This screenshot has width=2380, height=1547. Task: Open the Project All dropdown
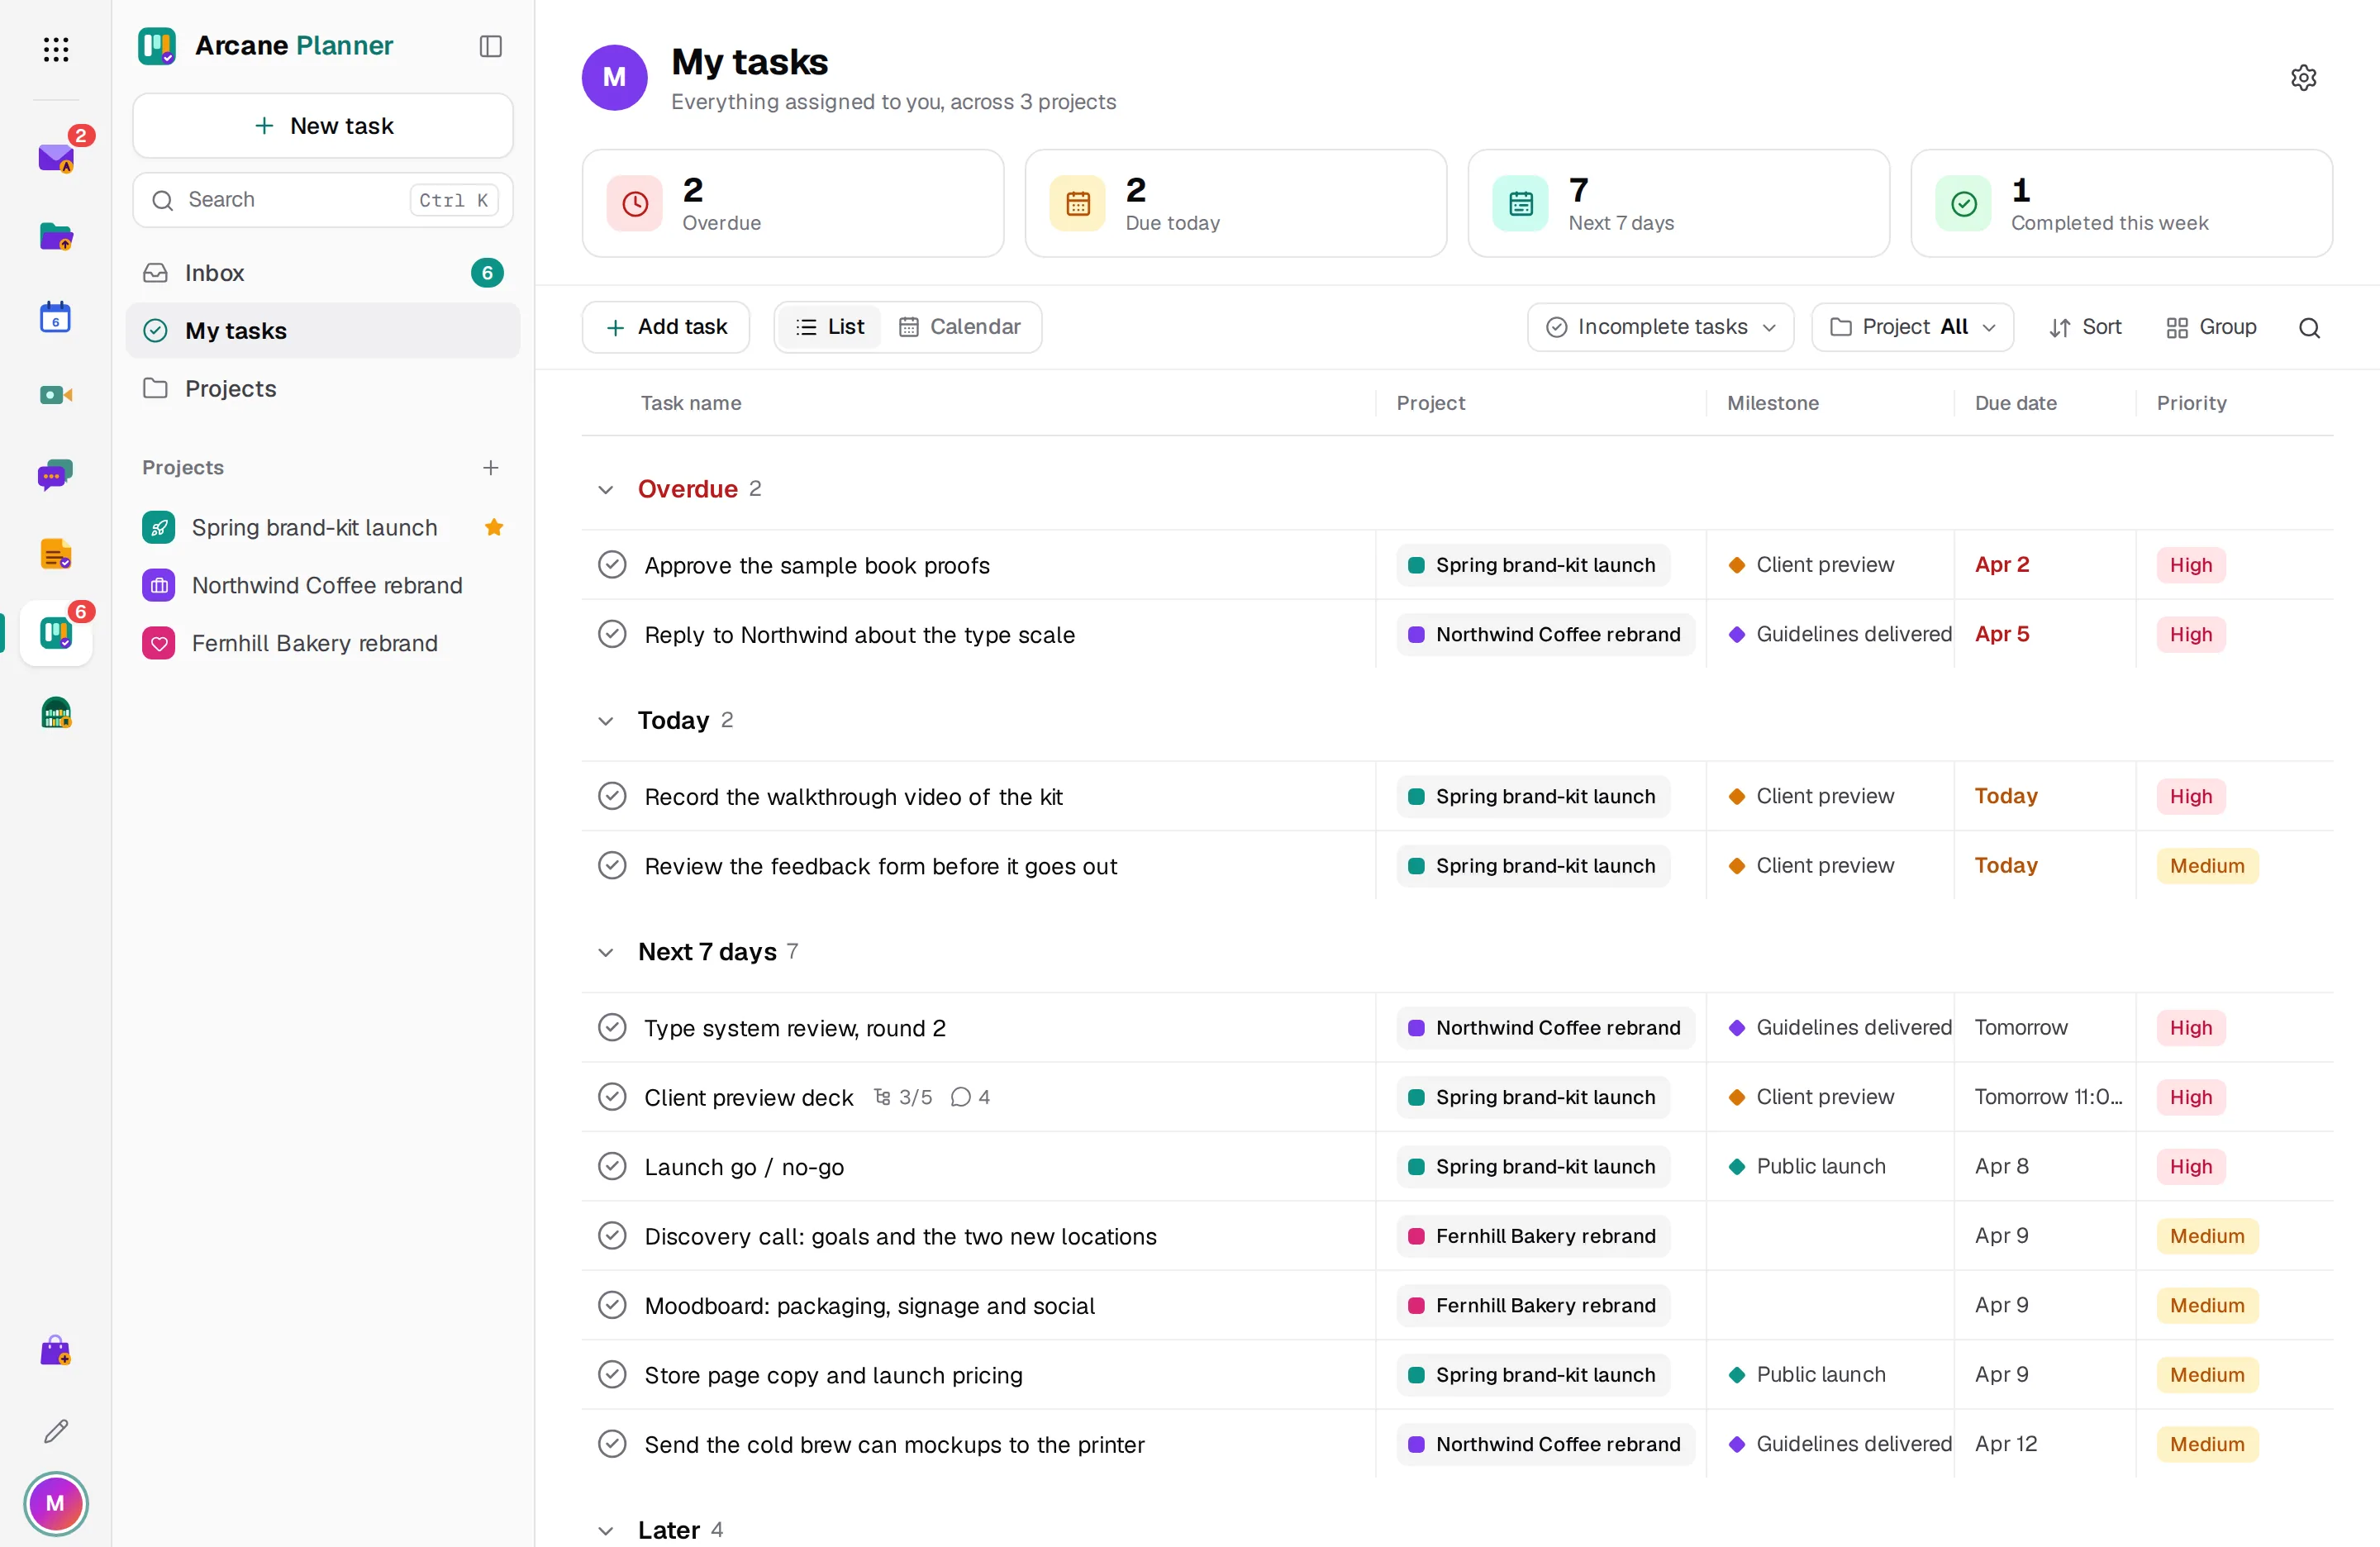click(x=1912, y=327)
